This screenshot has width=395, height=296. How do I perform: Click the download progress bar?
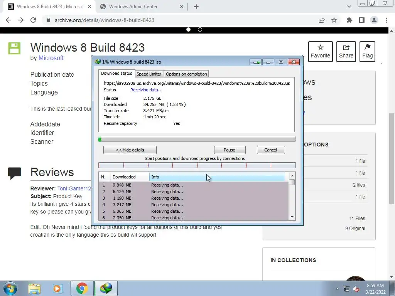click(197, 139)
